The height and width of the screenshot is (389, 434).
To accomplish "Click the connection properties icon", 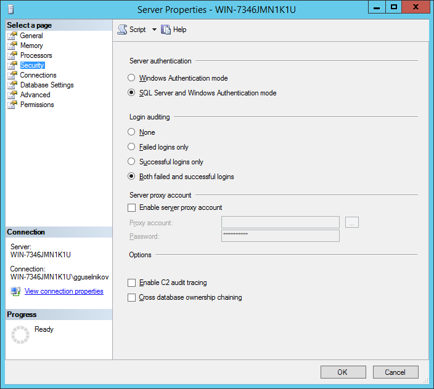I will (15, 291).
